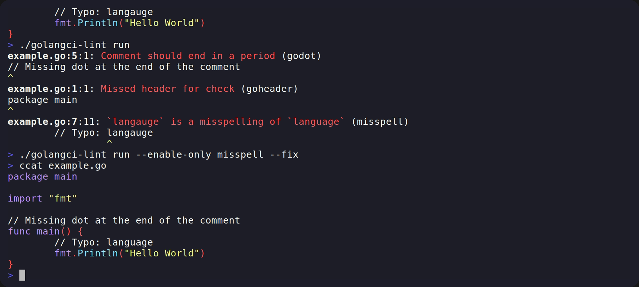The height and width of the screenshot is (287, 639).
Task: Click the --enable-only flag in the command
Action: coord(173,155)
